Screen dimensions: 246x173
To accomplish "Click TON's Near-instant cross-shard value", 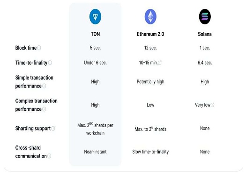I will [95, 151].
